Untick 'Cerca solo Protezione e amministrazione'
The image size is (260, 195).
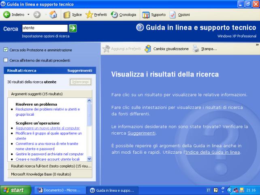(x=6, y=50)
